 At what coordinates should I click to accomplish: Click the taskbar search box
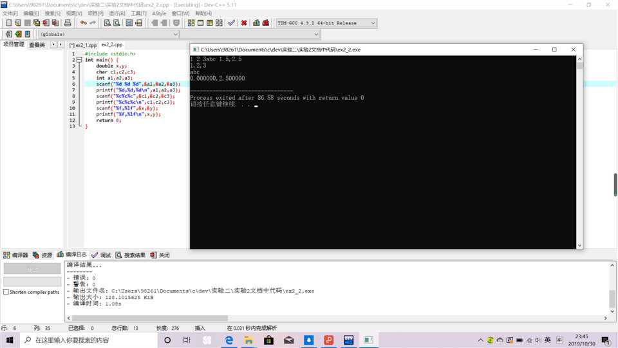pos(89,340)
